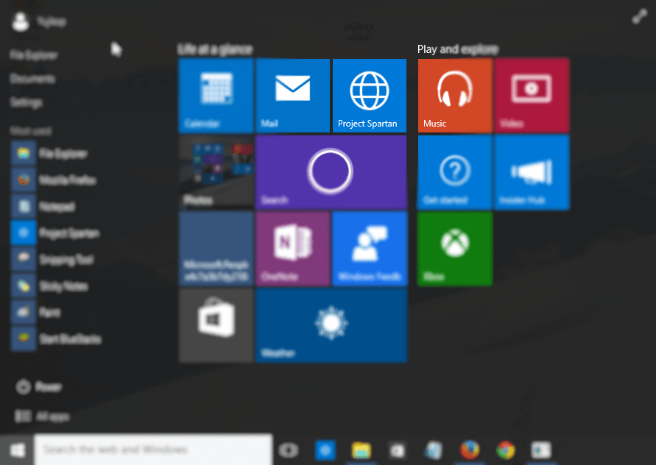Launch Project Spartan from the Most used list

(55, 233)
